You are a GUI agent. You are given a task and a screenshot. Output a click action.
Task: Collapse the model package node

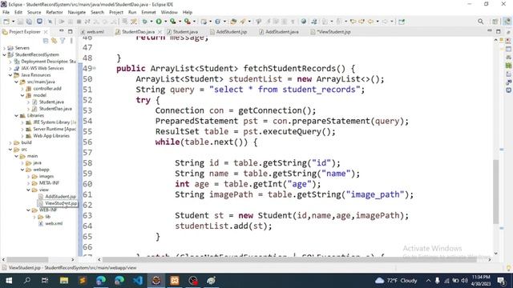click(x=22, y=95)
